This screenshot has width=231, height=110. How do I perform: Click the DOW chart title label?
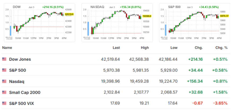click(17, 7)
